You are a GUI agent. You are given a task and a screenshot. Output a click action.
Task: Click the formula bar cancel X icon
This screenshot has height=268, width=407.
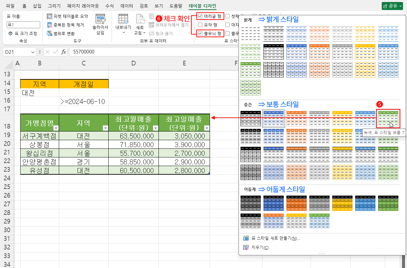tap(48, 52)
